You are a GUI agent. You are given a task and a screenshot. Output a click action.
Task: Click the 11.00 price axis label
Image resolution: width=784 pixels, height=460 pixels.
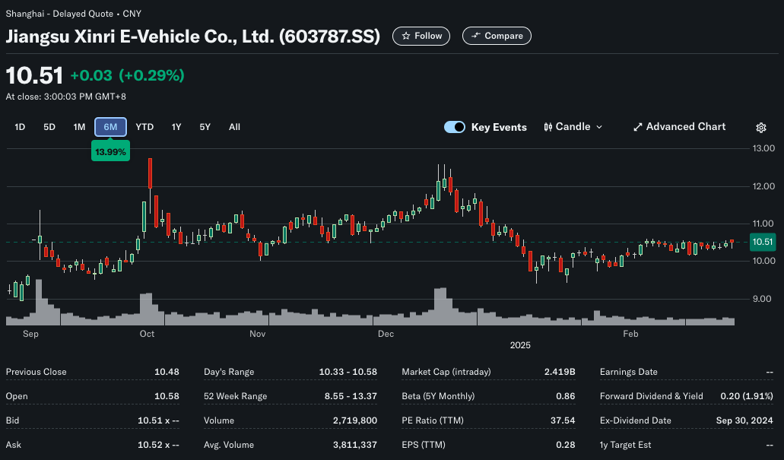point(763,224)
